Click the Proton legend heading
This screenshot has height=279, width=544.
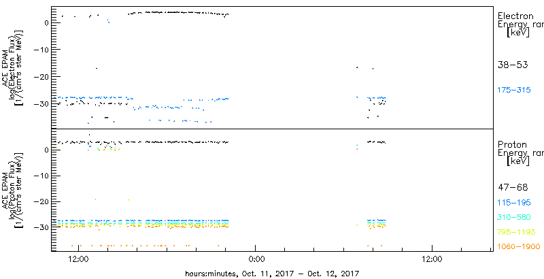click(x=512, y=144)
